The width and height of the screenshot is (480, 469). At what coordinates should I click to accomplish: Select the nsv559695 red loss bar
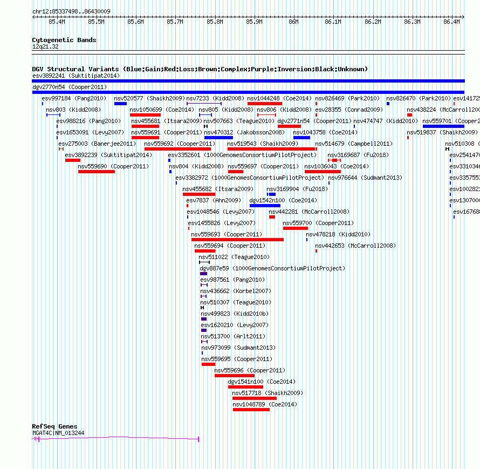(209, 364)
